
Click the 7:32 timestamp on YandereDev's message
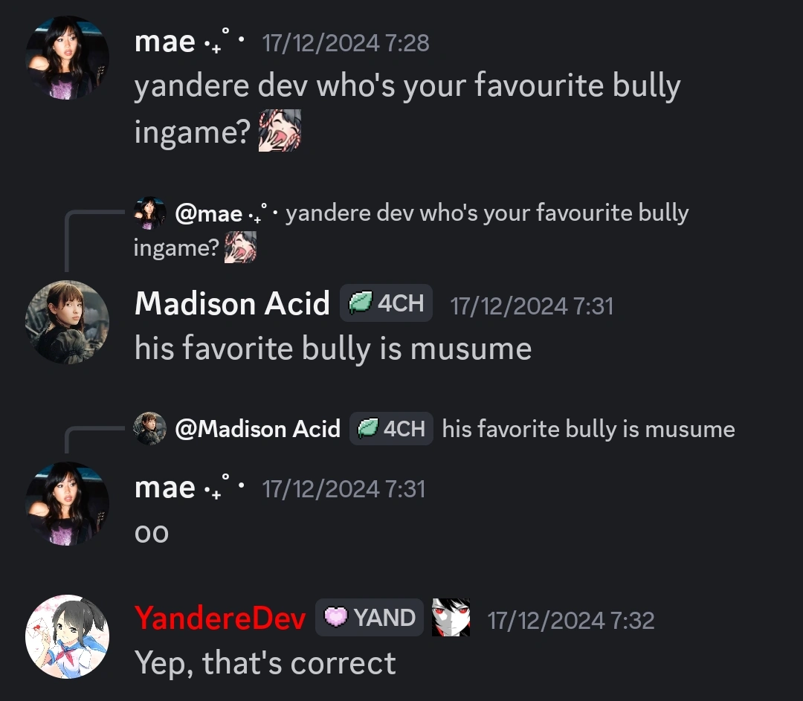pos(570,621)
